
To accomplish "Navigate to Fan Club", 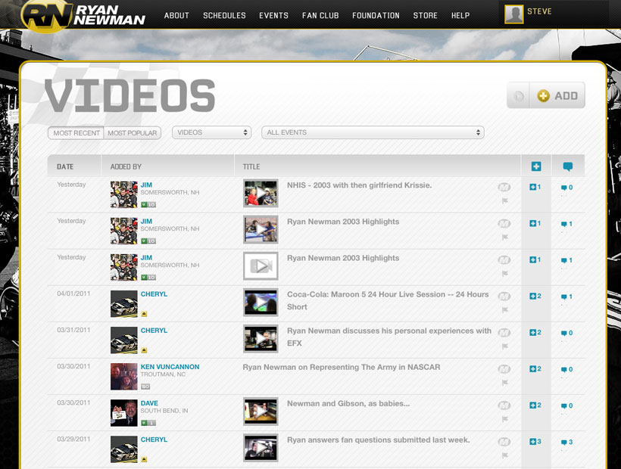I will click(x=320, y=15).
